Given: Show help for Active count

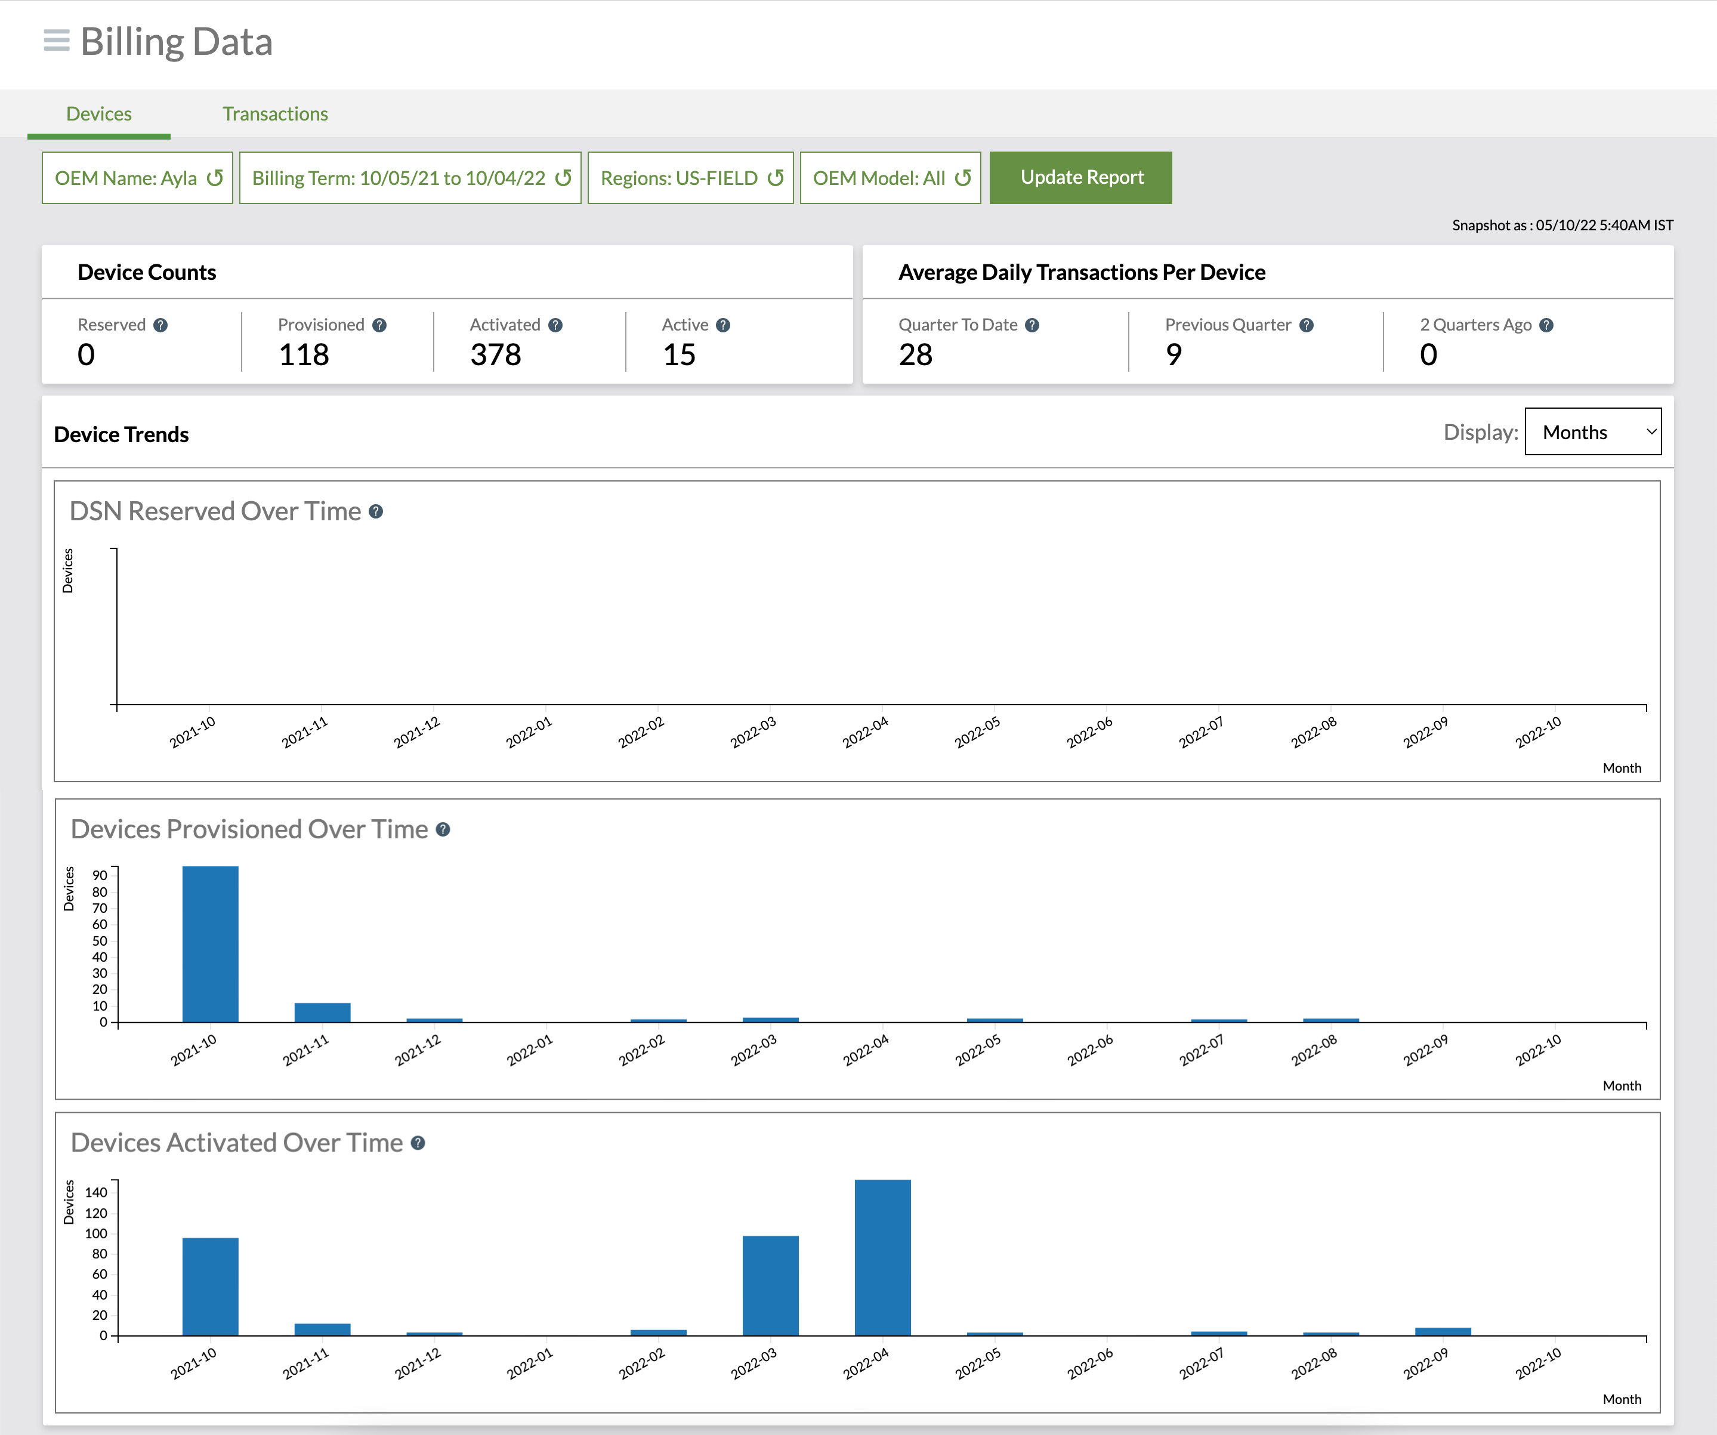Looking at the screenshot, I should coord(723,325).
